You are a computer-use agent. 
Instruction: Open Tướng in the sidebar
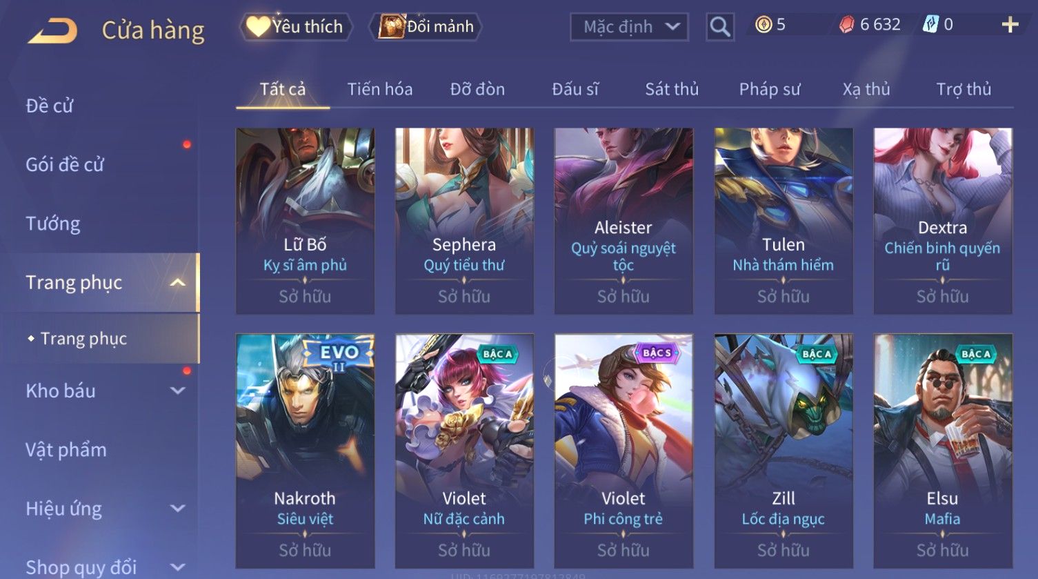point(53,224)
